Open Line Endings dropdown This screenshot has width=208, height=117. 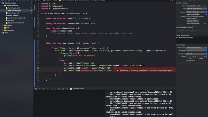(197, 51)
